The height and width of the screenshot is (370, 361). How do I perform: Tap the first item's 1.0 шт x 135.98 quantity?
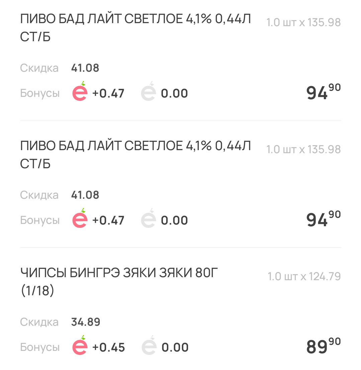pyautogui.click(x=303, y=22)
